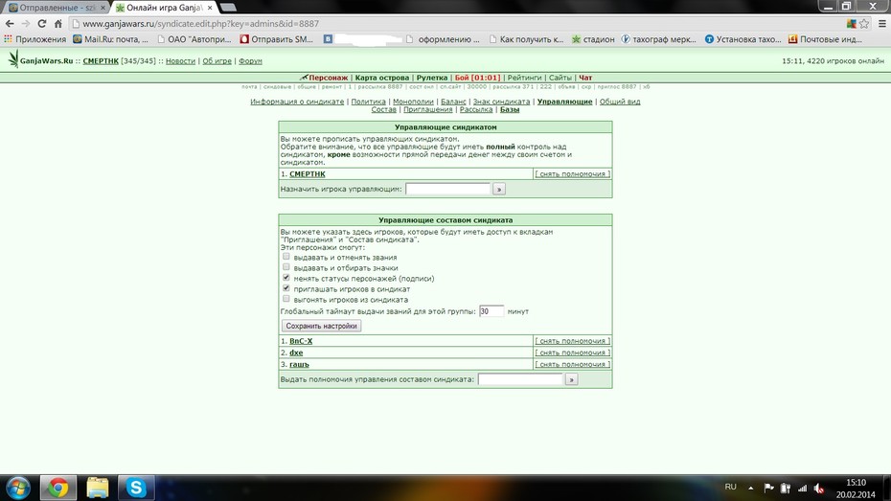Screen dimensions: 891x501
Task: Open the ОАО "Автопри..." bookmark
Action: [194, 39]
